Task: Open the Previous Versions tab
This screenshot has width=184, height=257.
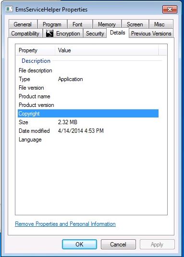Action: point(151,34)
